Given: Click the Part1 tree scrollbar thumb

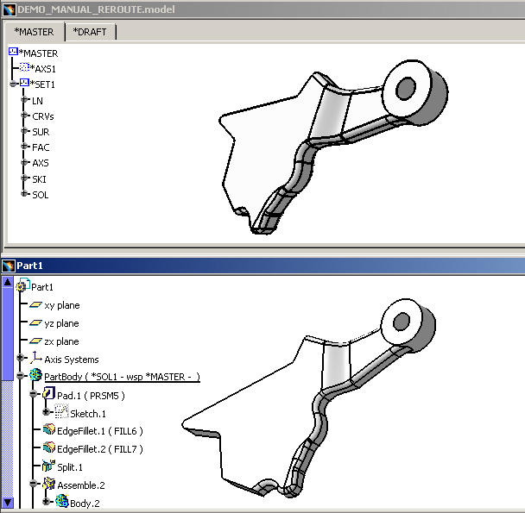Looking at the screenshot, I should (8, 334).
